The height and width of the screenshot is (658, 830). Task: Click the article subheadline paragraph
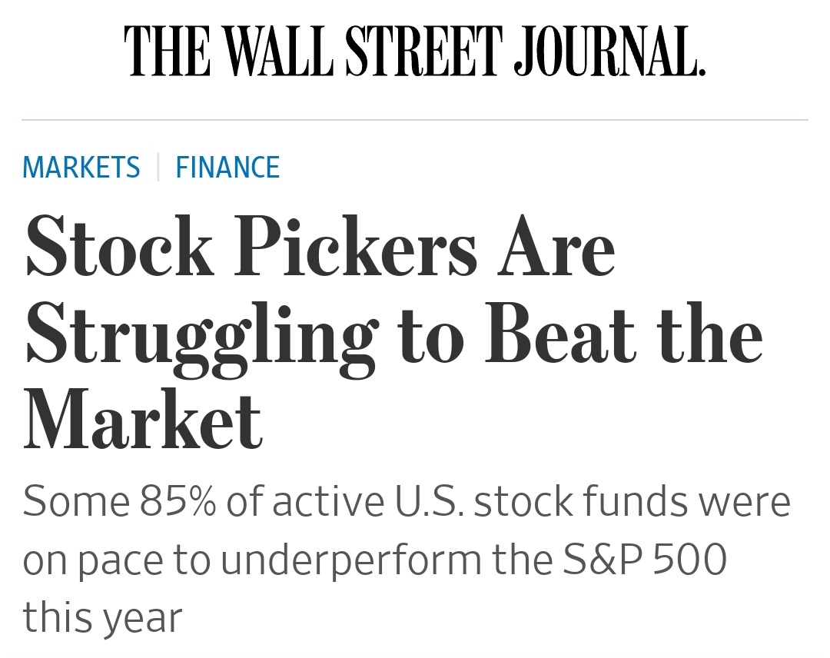406,560
